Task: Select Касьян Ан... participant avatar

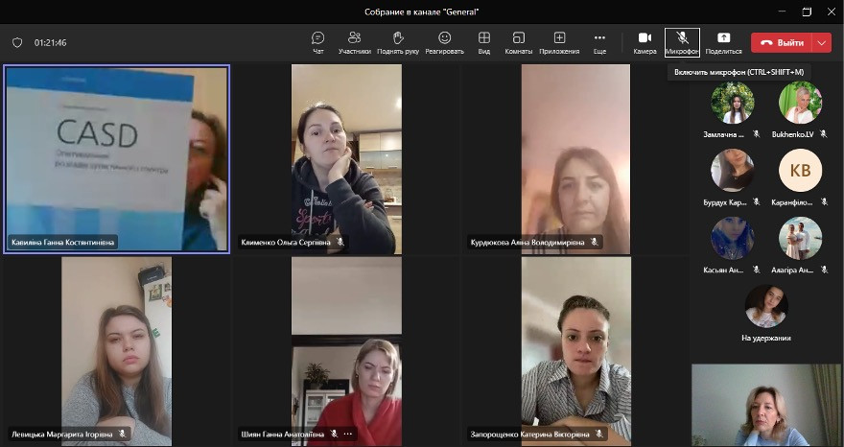Action: [x=732, y=238]
